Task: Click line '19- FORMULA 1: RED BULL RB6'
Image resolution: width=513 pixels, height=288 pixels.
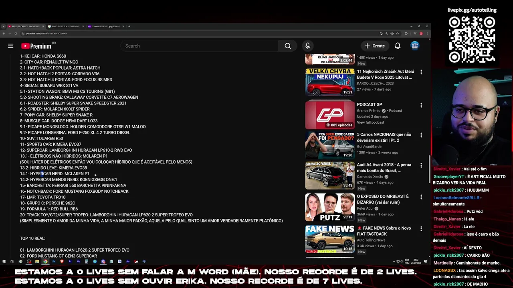Action: (49, 209)
